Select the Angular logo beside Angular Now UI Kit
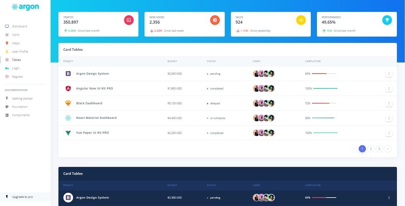405x206 pixels. click(x=69, y=88)
